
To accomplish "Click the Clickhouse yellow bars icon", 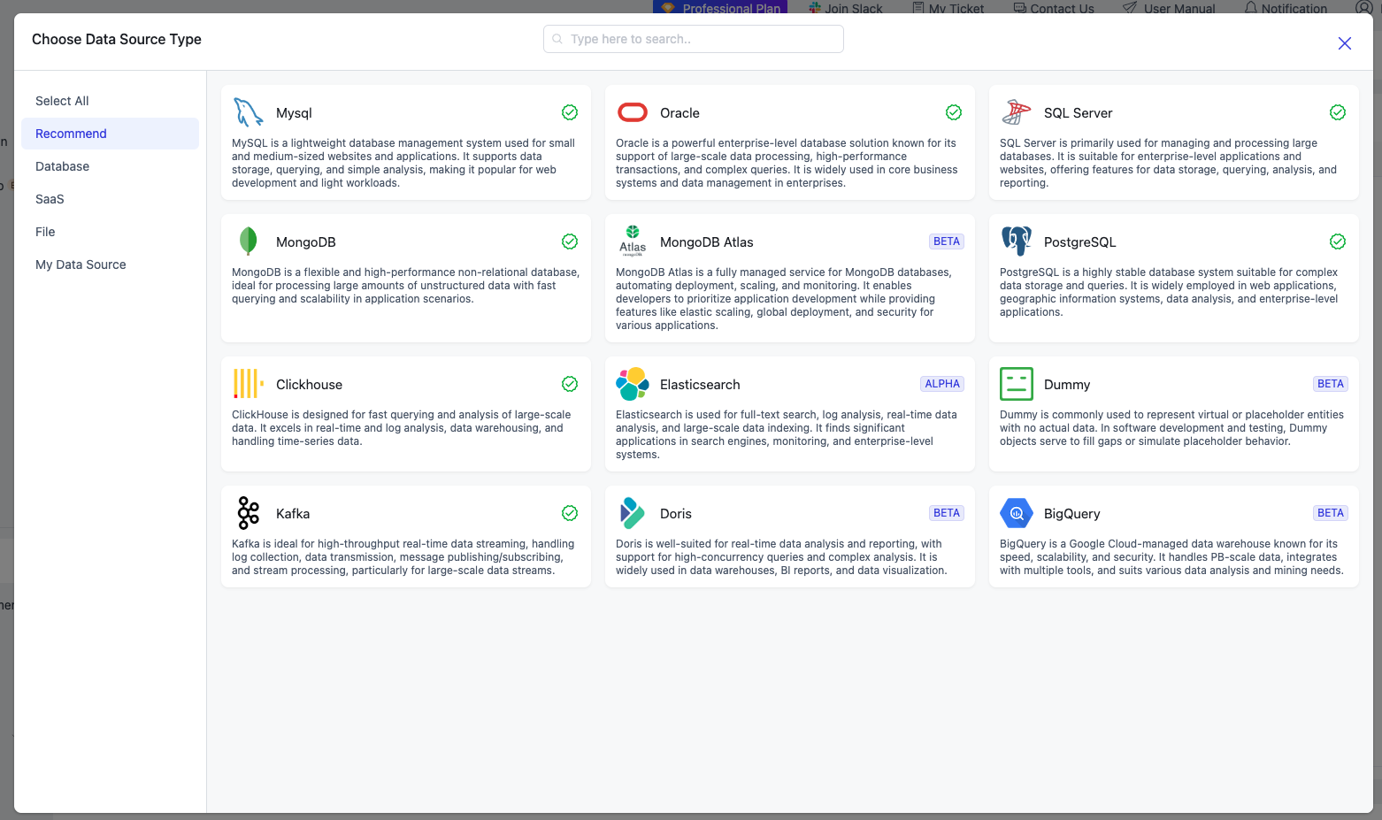I will [x=249, y=384].
